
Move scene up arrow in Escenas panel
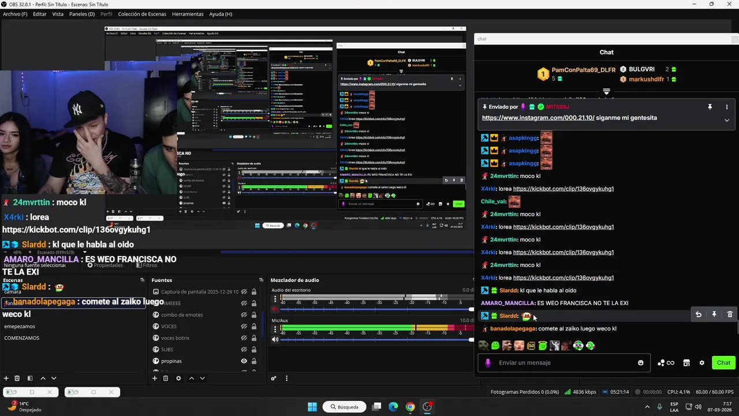[43, 378]
